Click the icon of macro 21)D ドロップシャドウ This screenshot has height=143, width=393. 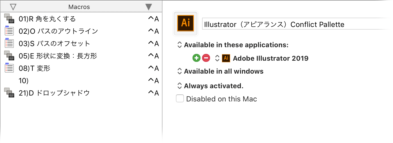click(x=9, y=93)
